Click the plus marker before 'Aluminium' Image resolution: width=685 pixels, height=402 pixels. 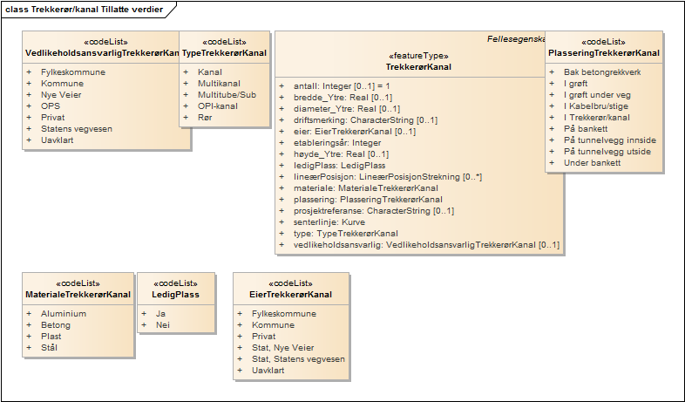pos(29,314)
